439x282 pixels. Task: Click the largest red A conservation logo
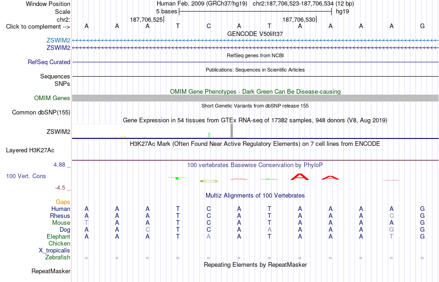click(x=300, y=177)
